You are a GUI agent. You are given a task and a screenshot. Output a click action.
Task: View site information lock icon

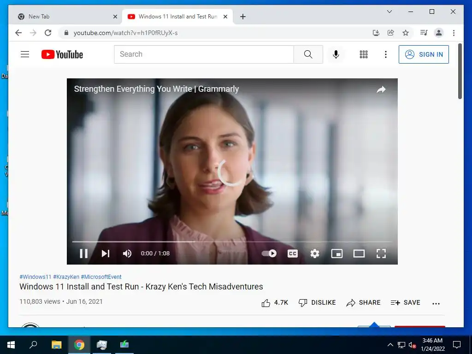(66, 33)
